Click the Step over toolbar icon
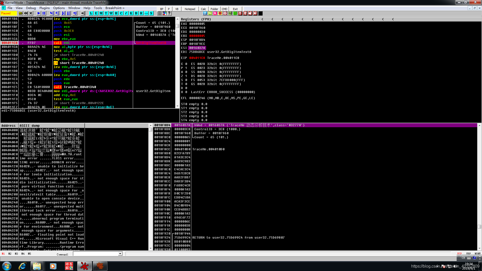The image size is (482, 271). pyautogui.click(x=57, y=13)
